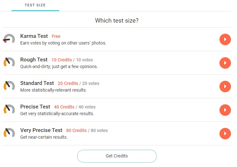Image resolution: width=237 pixels, height=167 pixels.
Task: Click the Rough Test gauge icon
Action: pos(9,62)
